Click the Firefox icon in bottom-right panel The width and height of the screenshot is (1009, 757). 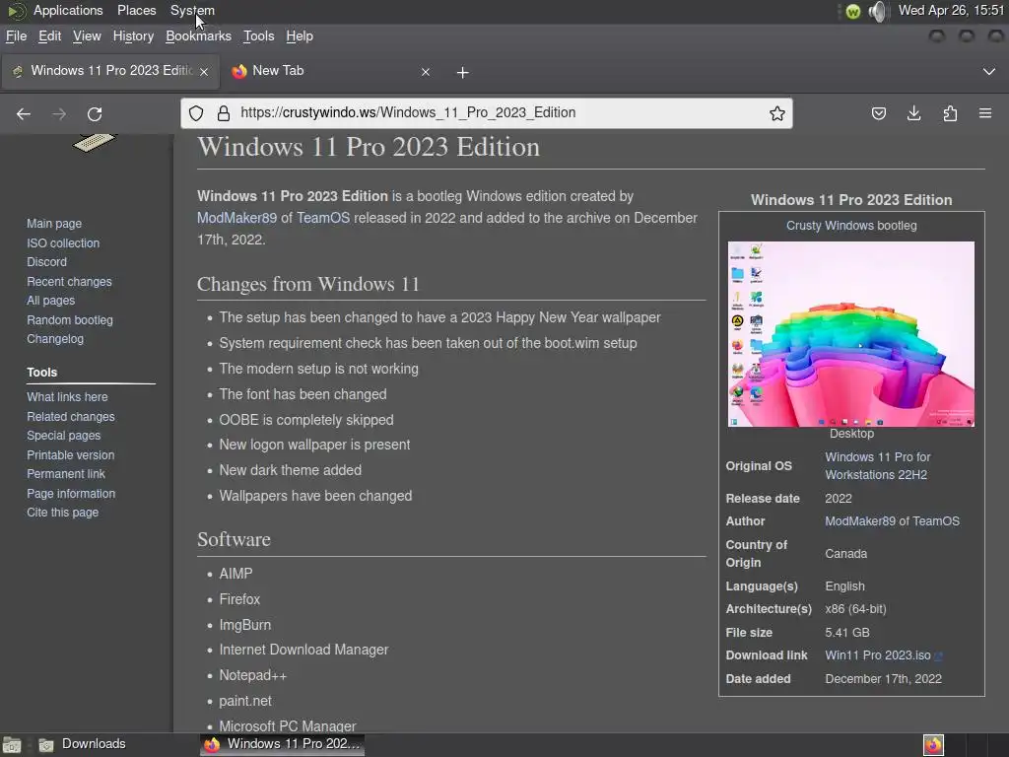coord(933,745)
